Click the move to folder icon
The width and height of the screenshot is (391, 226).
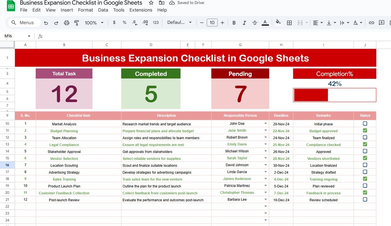(x=162, y=3)
